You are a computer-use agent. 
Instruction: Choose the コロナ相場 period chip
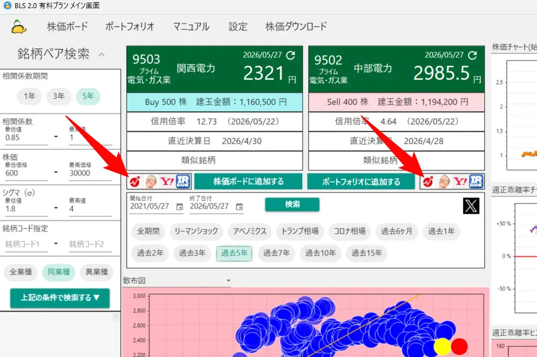(349, 231)
